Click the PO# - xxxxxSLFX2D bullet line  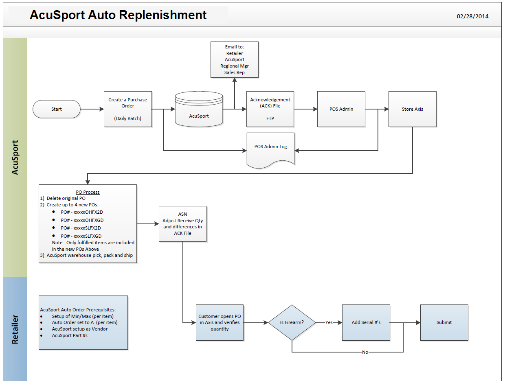click(81, 228)
